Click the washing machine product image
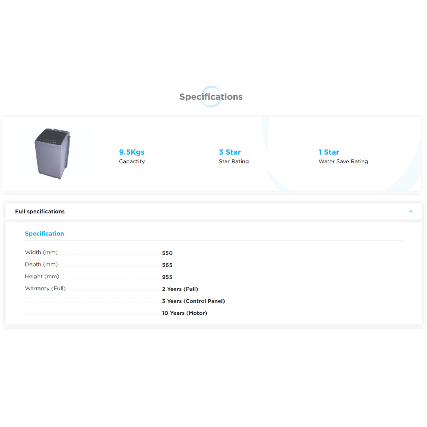Viewport: 427px width, 427px height. (52, 153)
